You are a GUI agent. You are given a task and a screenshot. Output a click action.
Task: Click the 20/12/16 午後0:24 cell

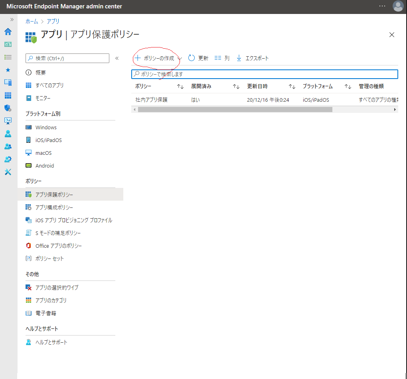268,100
